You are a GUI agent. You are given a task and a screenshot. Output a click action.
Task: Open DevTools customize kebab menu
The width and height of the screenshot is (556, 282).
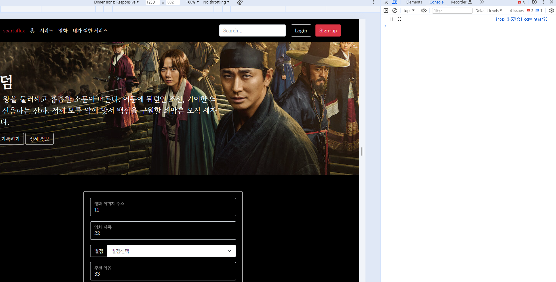tap(543, 2)
